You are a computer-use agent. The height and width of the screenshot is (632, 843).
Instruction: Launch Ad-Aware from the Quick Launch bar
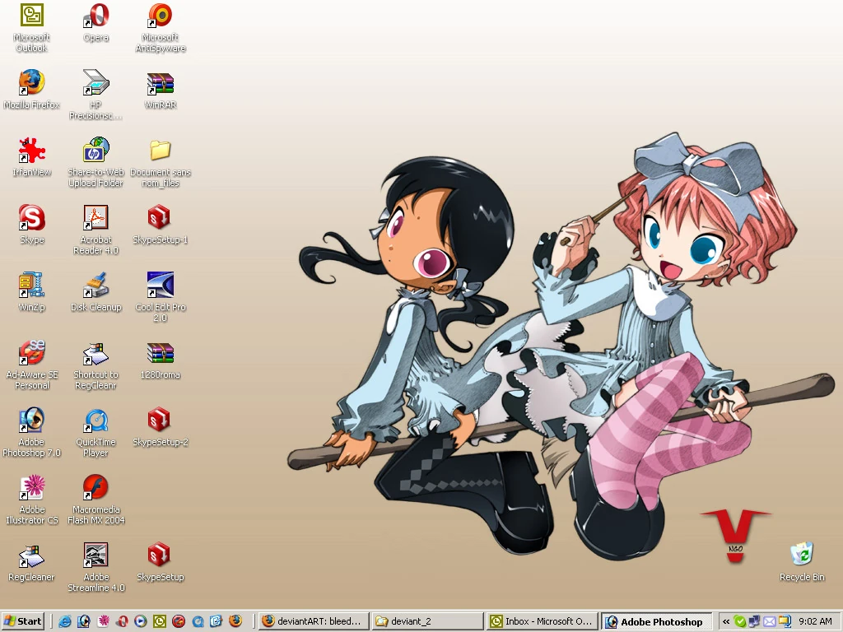(x=179, y=621)
